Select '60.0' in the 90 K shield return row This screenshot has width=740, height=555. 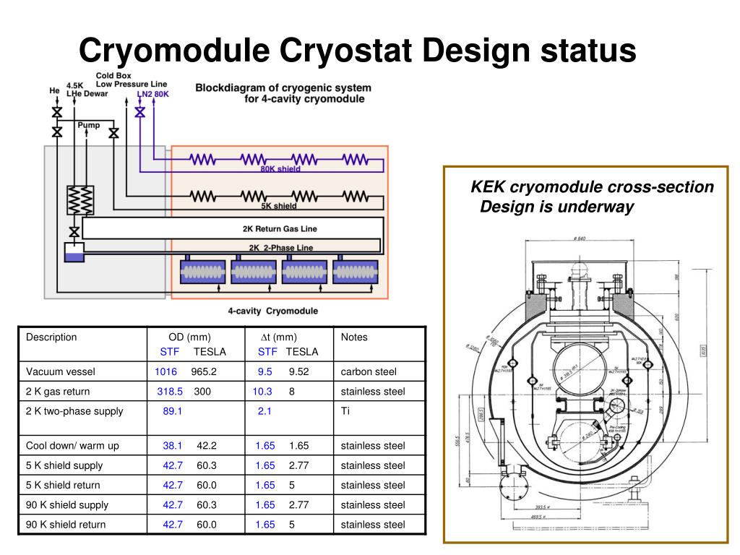point(207,525)
